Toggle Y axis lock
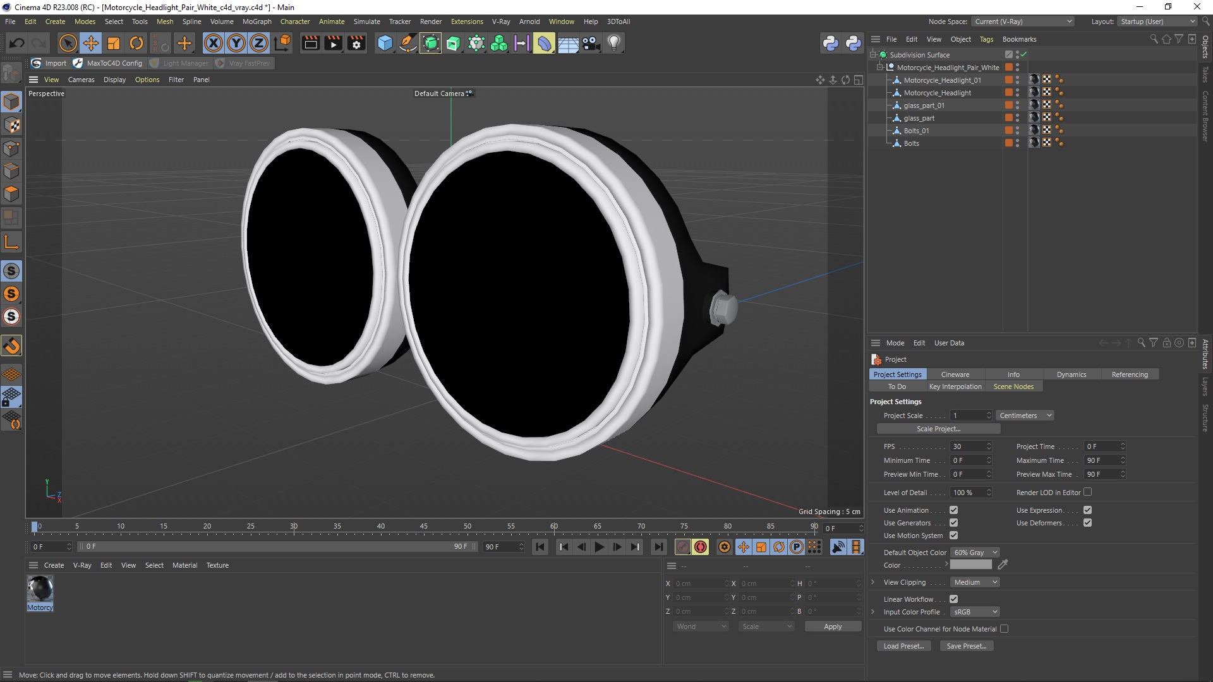This screenshot has width=1213, height=682. [x=236, y=43]
